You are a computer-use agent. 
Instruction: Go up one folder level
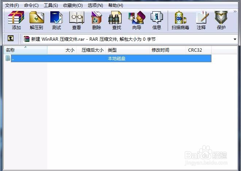[11, 39]
